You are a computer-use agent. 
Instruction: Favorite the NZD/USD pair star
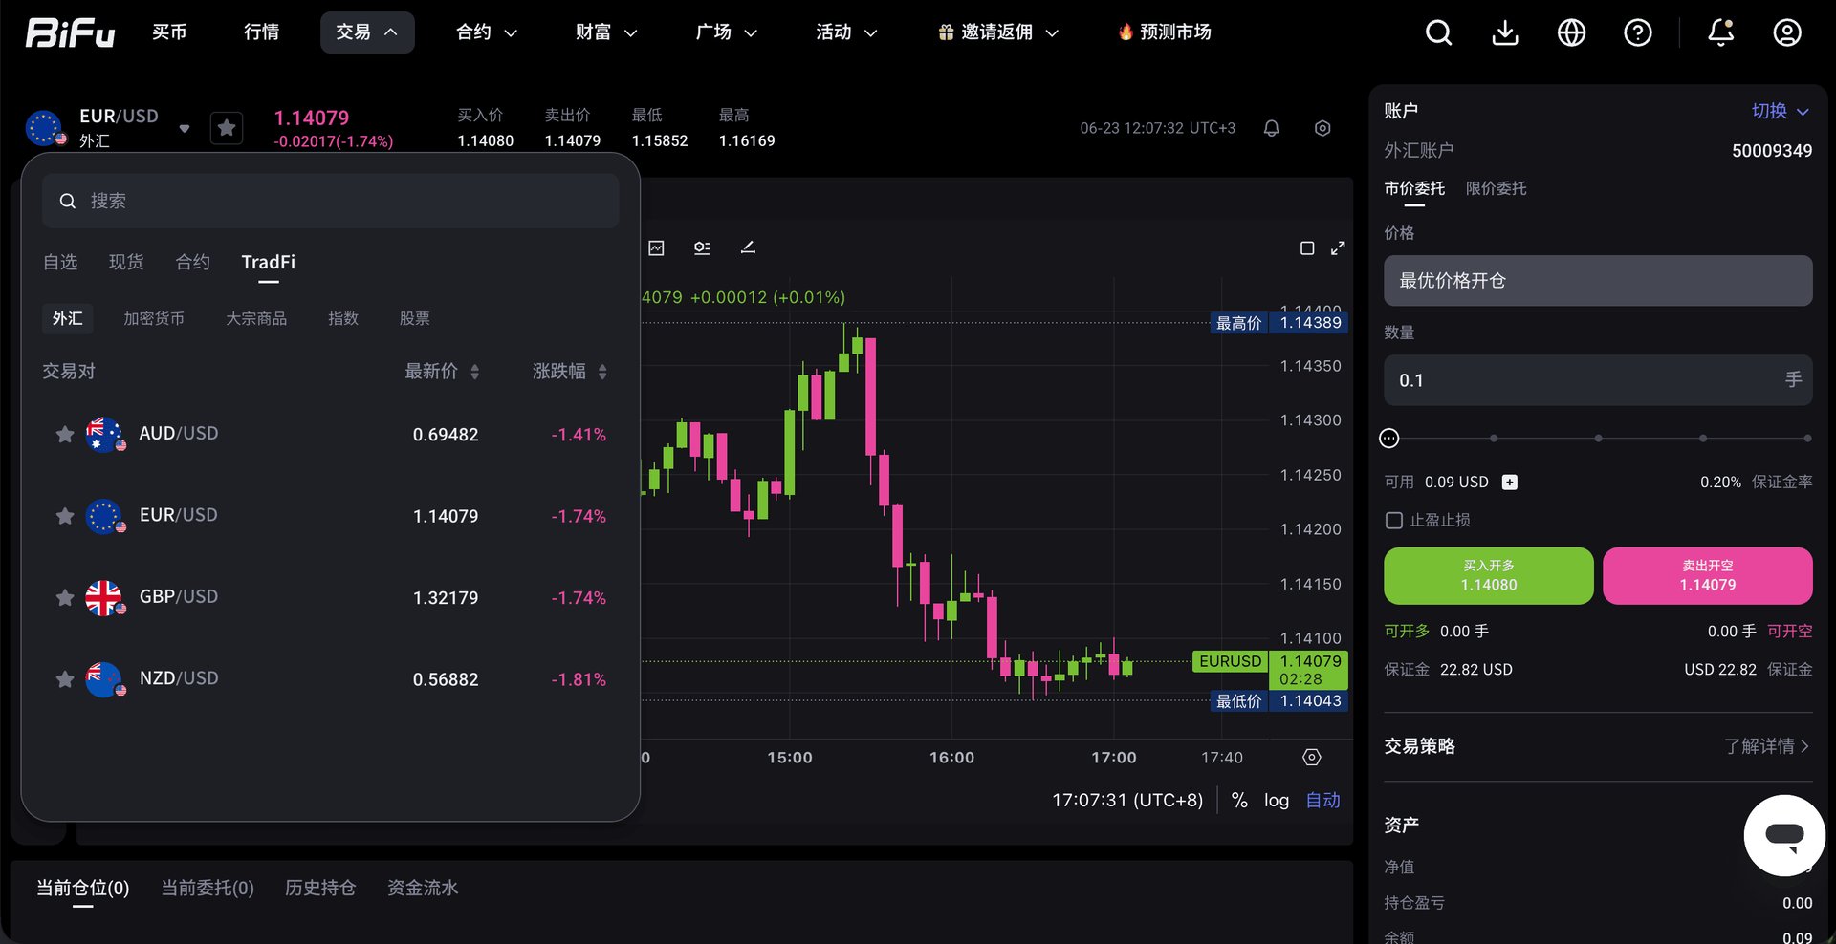tap(64, 679)
